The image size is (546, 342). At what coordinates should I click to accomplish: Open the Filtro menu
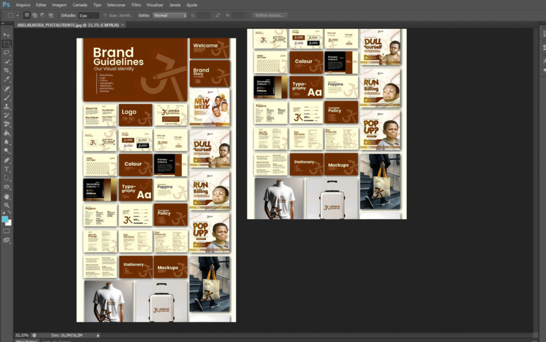click(x=136, y=4)
